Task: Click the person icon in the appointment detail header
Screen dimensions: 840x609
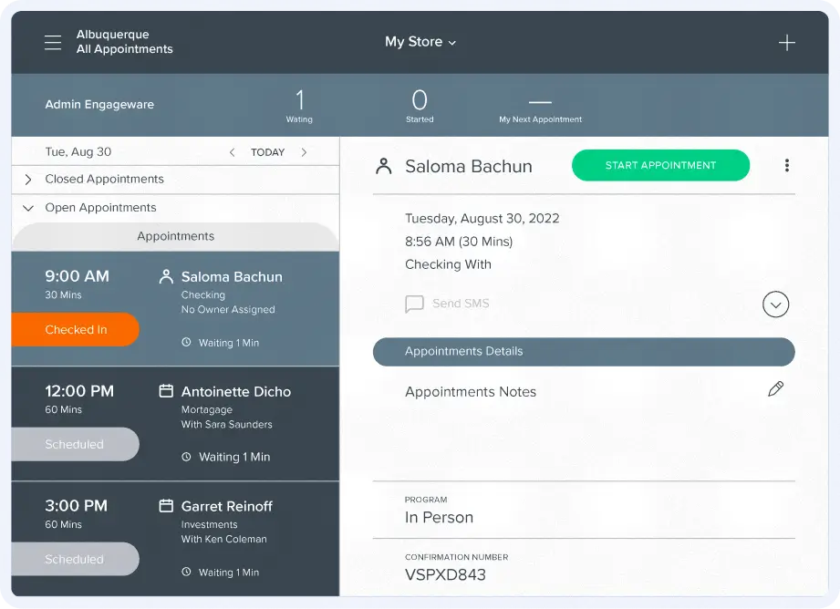Action: [x=383, y=165]
